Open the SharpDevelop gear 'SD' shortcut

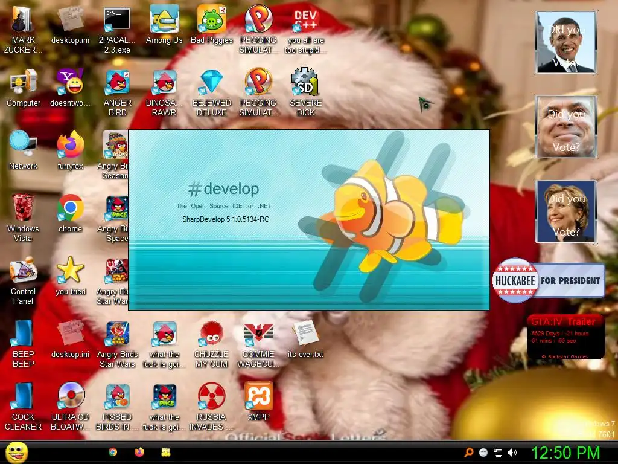[x=305, y=92]
